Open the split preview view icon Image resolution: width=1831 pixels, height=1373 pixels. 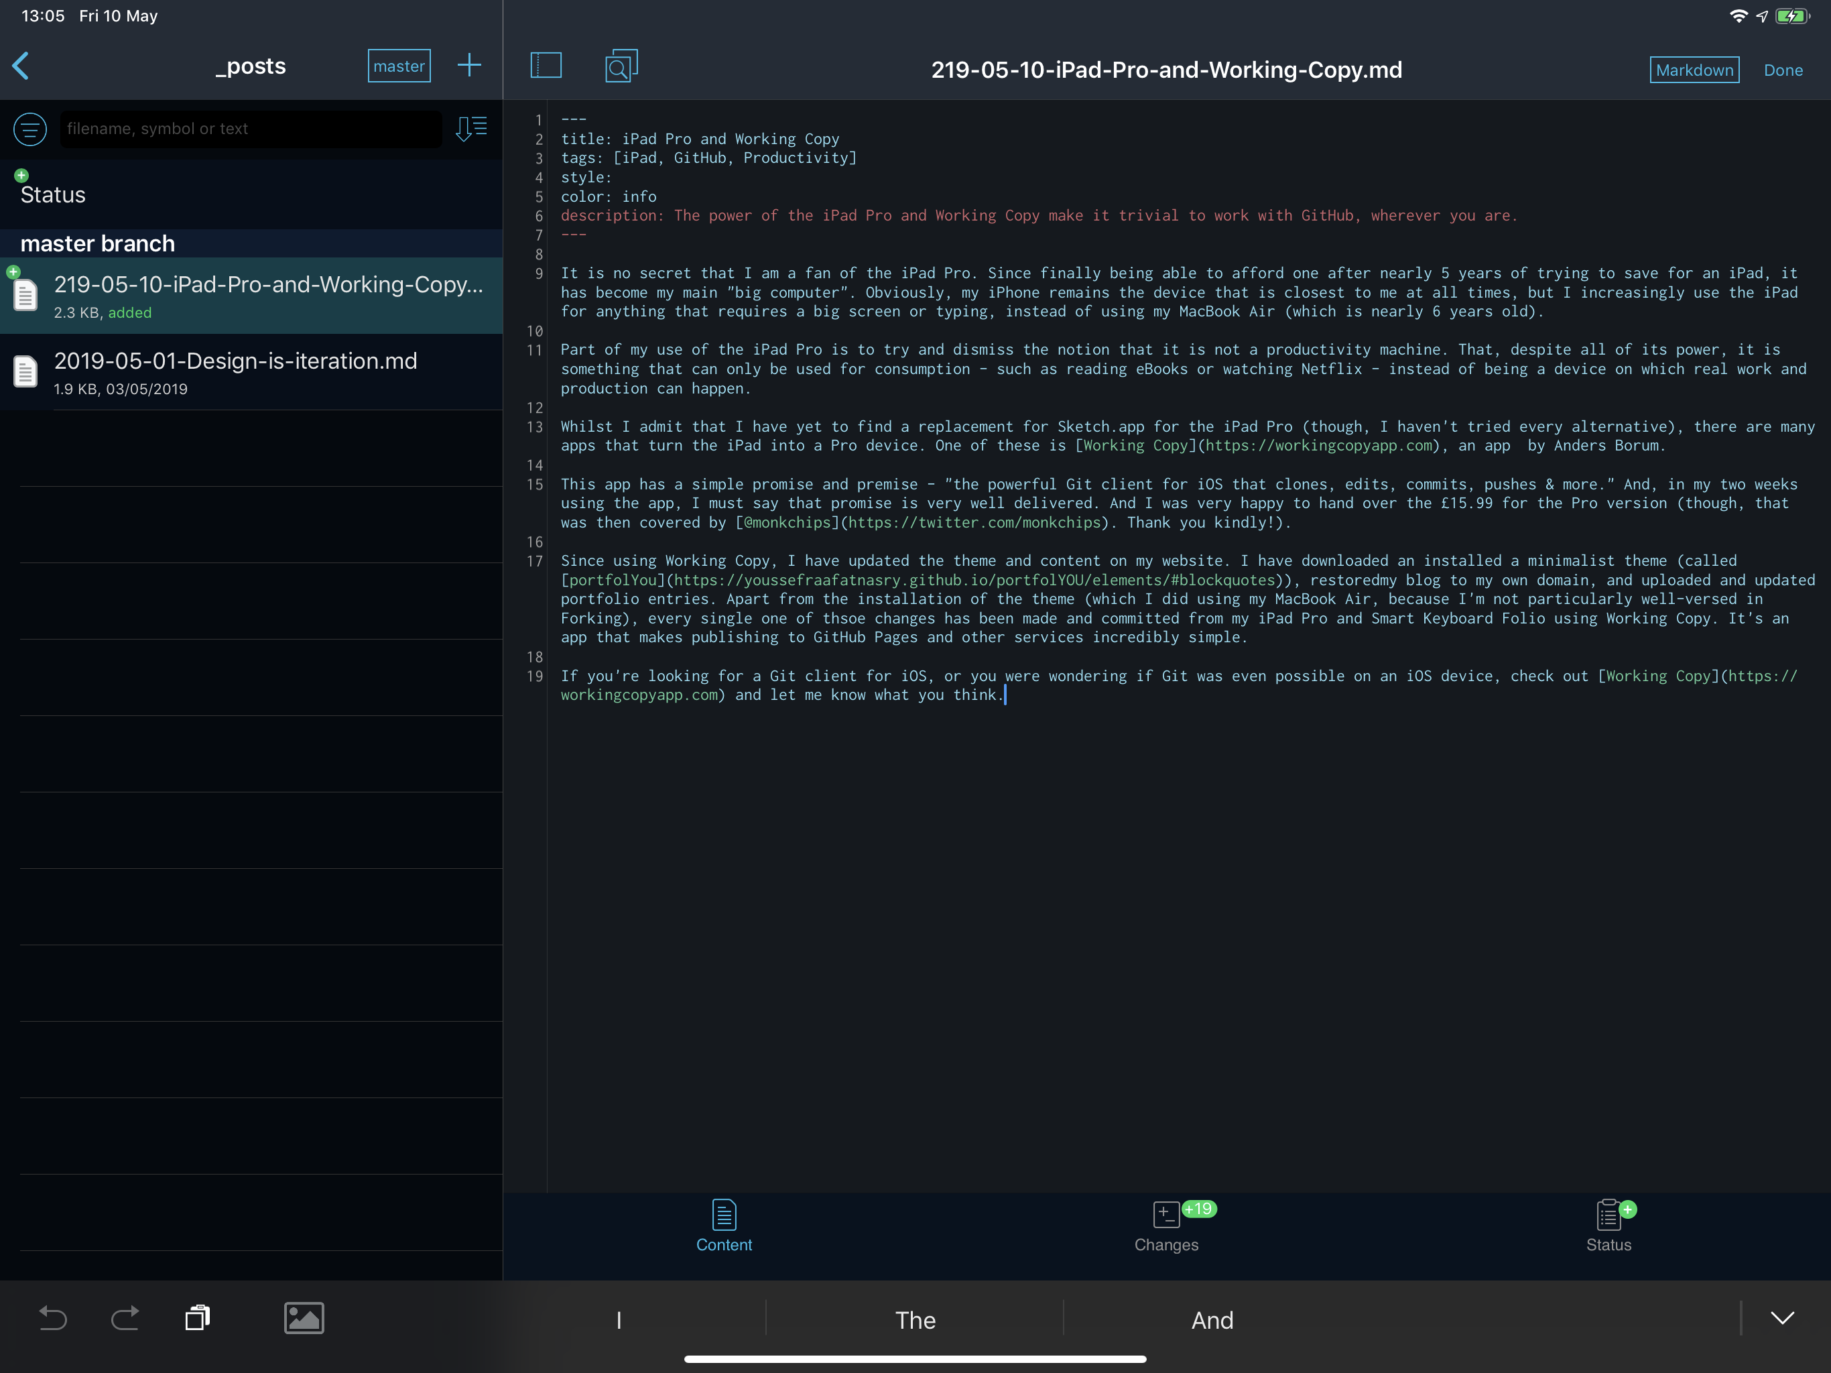(x=546, y=64)
